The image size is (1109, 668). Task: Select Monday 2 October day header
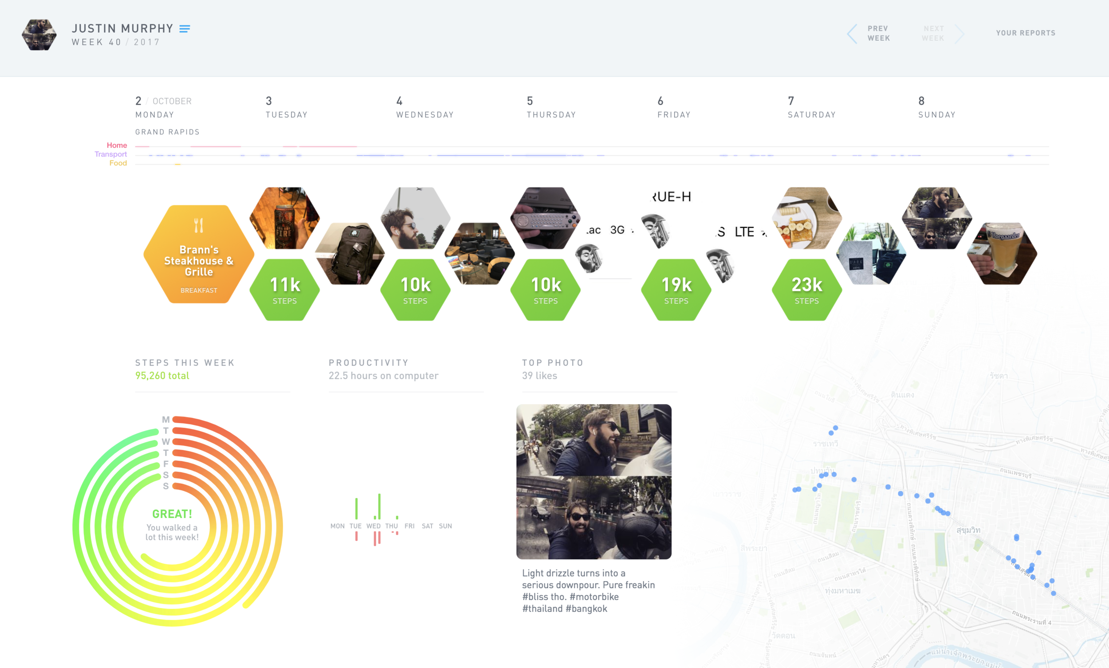tap(163, 107)
